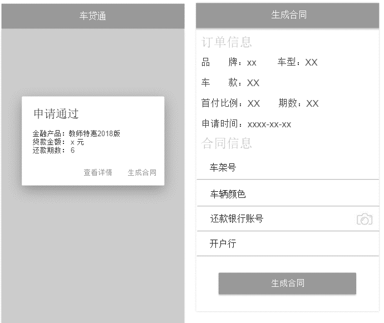The image size is (384, 323).
Task: Click 生成合同 link in the 申请通过 dialog
Action: [x=142, y=172]
